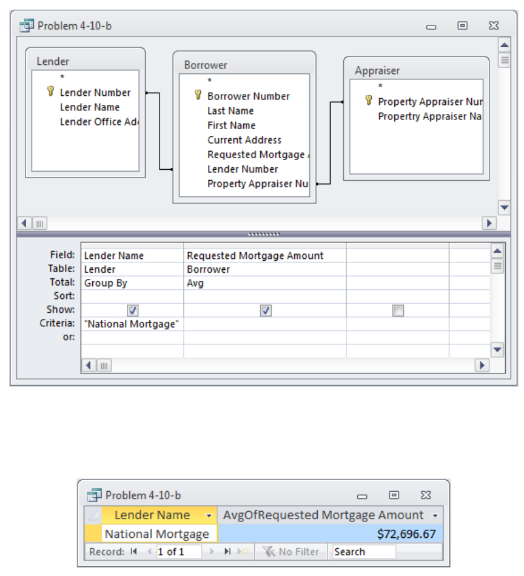Click the query icon in the Problem 4-10-b design window title bar
The width and height of the screenshot is (524, 576).
[27, 25]
